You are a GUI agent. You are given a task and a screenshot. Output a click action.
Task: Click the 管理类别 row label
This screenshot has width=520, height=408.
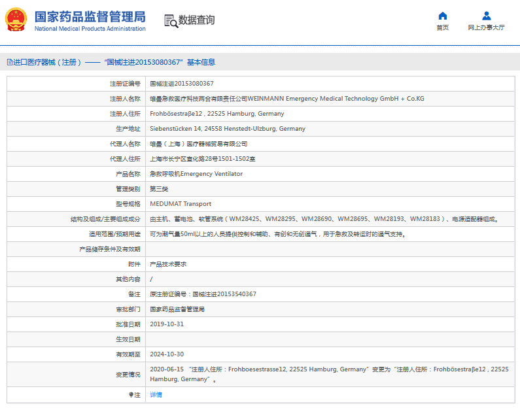(128, 189)
